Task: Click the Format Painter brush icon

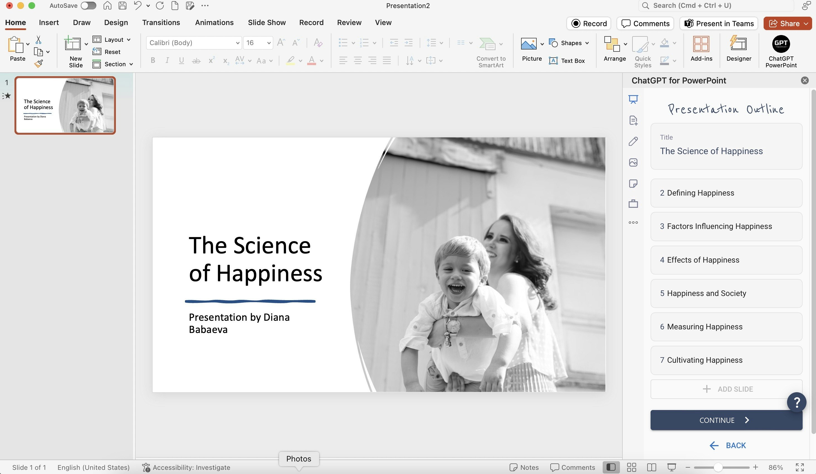Action: click(x=38, y=64)
